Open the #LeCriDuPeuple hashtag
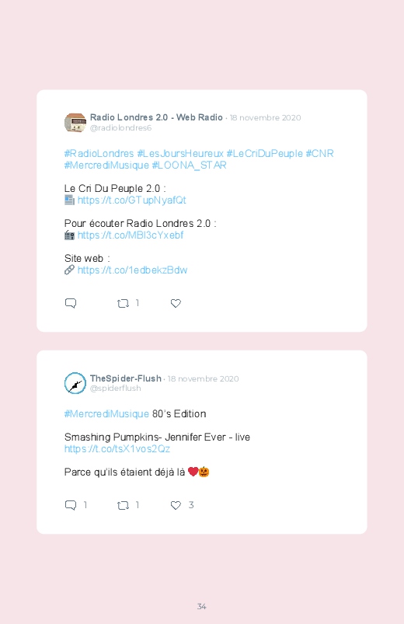Image resolution: width=404 pixels, height=624 pixels. tap(265, 153)
